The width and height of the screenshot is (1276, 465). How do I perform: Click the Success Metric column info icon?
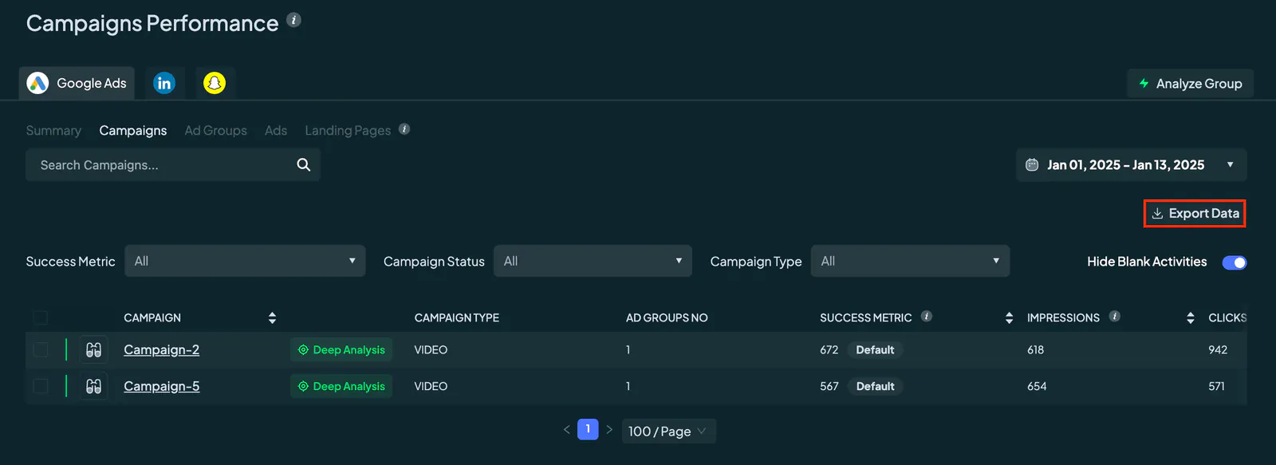(926, 317)
